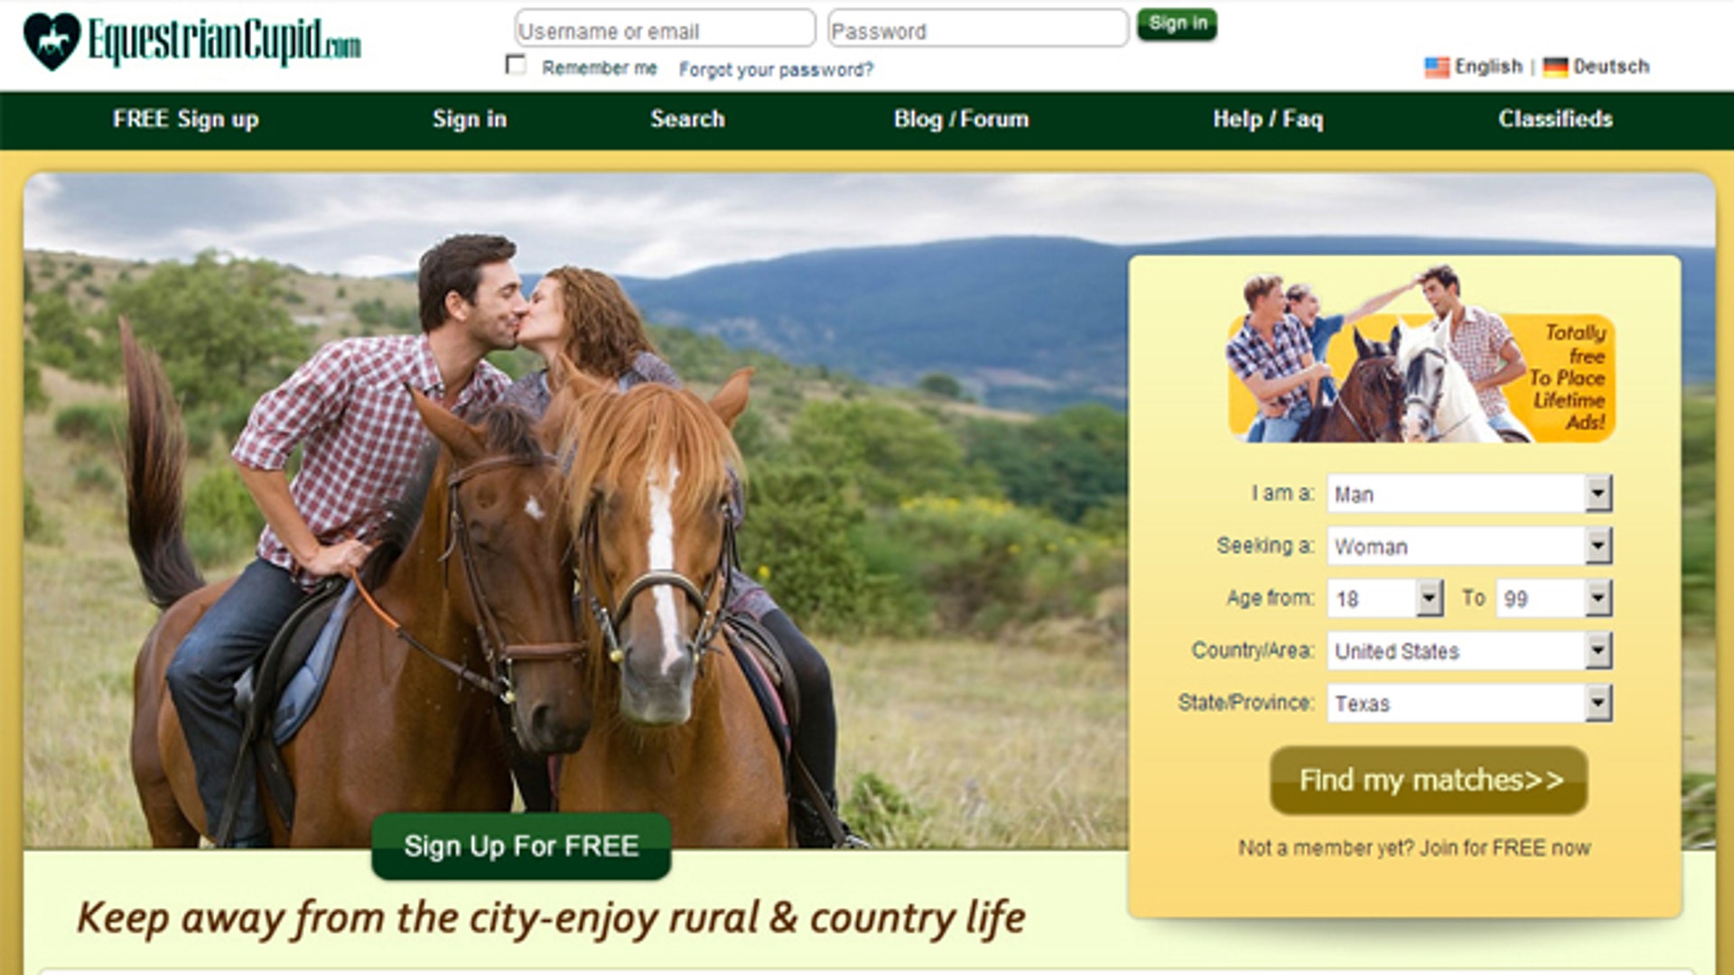This screenshot has height=975, width=1734.
Task: Open the FREE Sign up menu
Action: 185,119
